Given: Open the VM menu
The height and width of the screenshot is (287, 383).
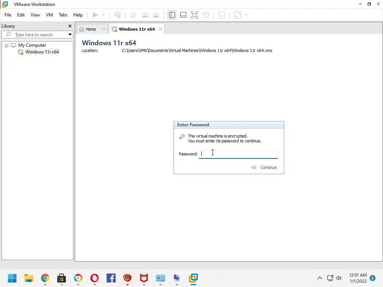Looking at the screenshot, I should click(49, 15).
